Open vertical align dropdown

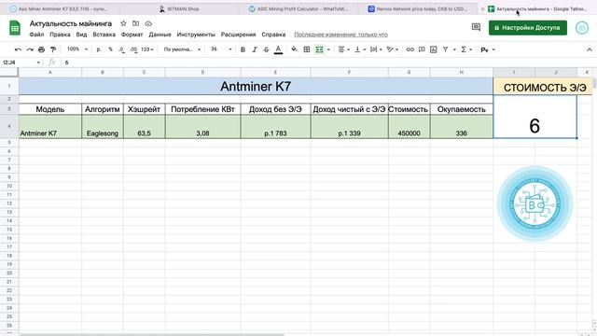(360, 49)
